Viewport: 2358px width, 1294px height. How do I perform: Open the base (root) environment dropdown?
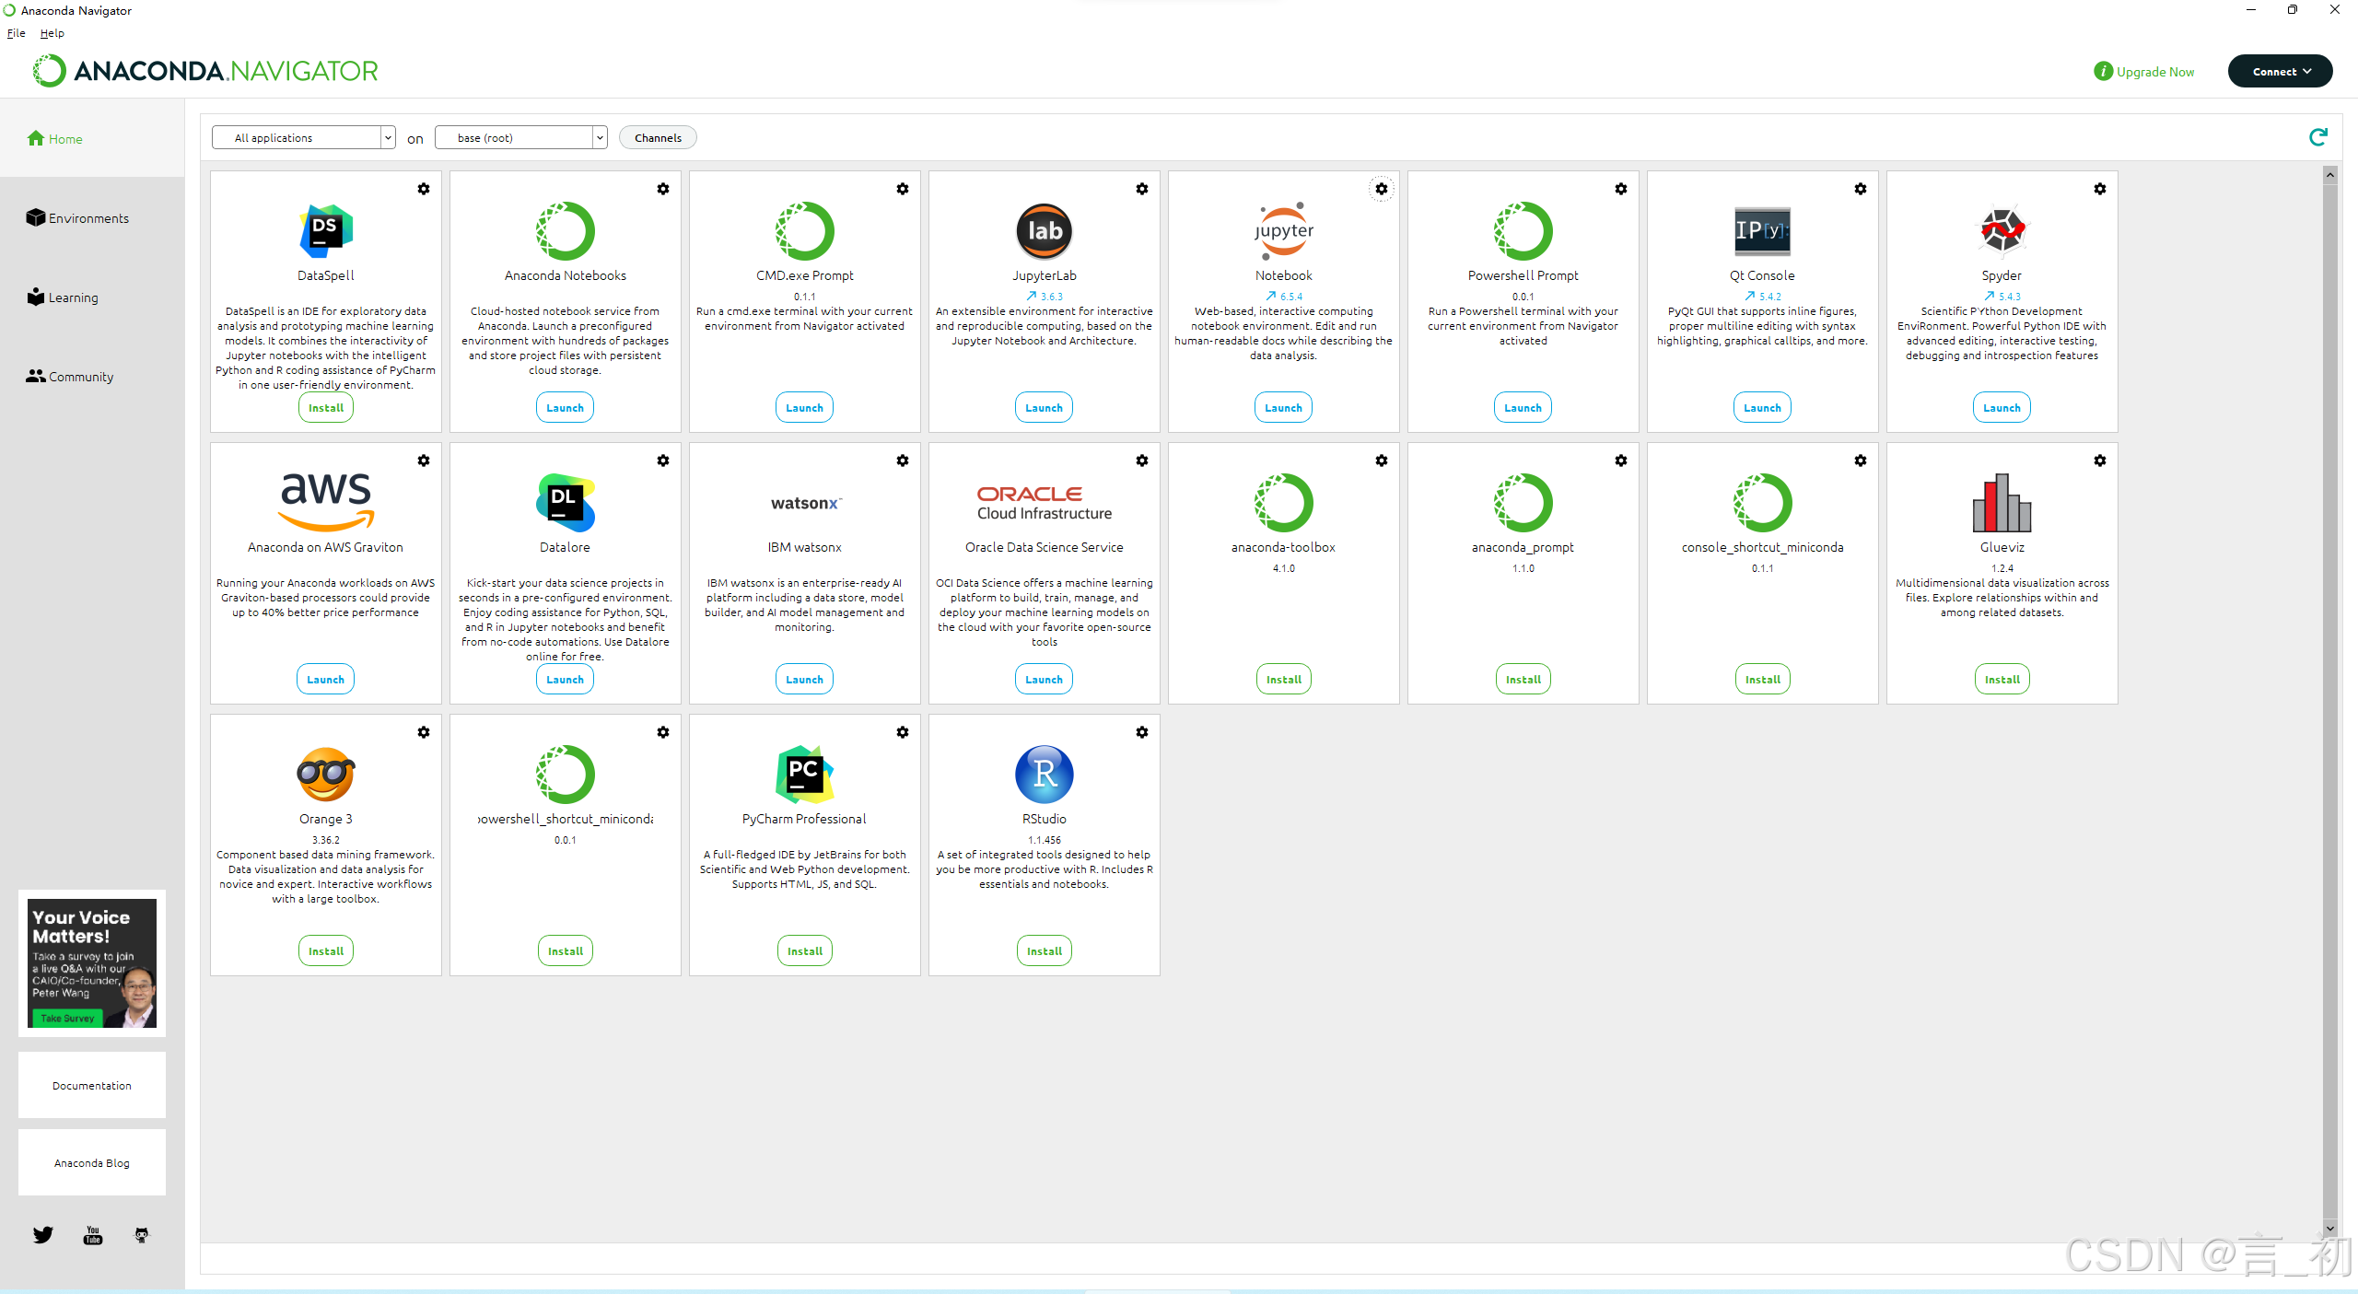(x=520, y=137)
